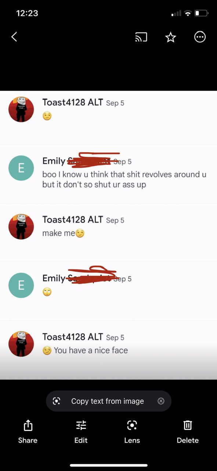
Task: Toggle the favorite star icon
Action: pyautogui.click(x=171, y=37)
